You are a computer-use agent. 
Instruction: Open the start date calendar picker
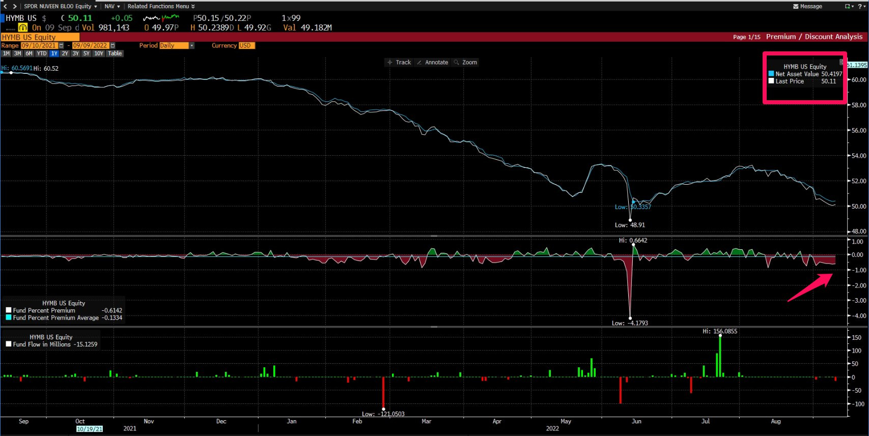62,45
